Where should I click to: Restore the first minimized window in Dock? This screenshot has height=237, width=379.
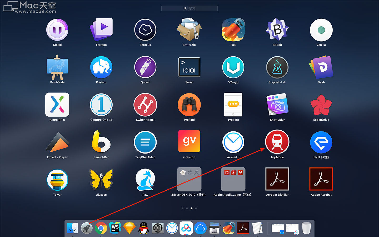pyautogui.click(x=278, y=228)
